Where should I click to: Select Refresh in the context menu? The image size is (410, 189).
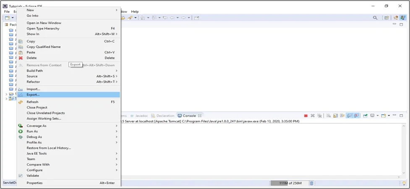pyautogui.click(x=68, y=102)
